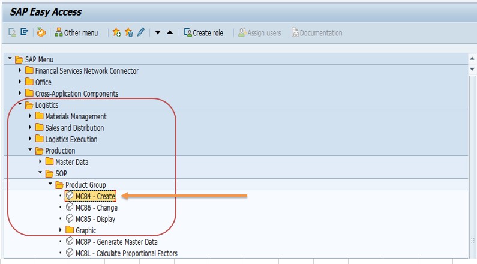477x264 pixels.
Task: Select the Cross-Application Components label
Action: point(77,94)
